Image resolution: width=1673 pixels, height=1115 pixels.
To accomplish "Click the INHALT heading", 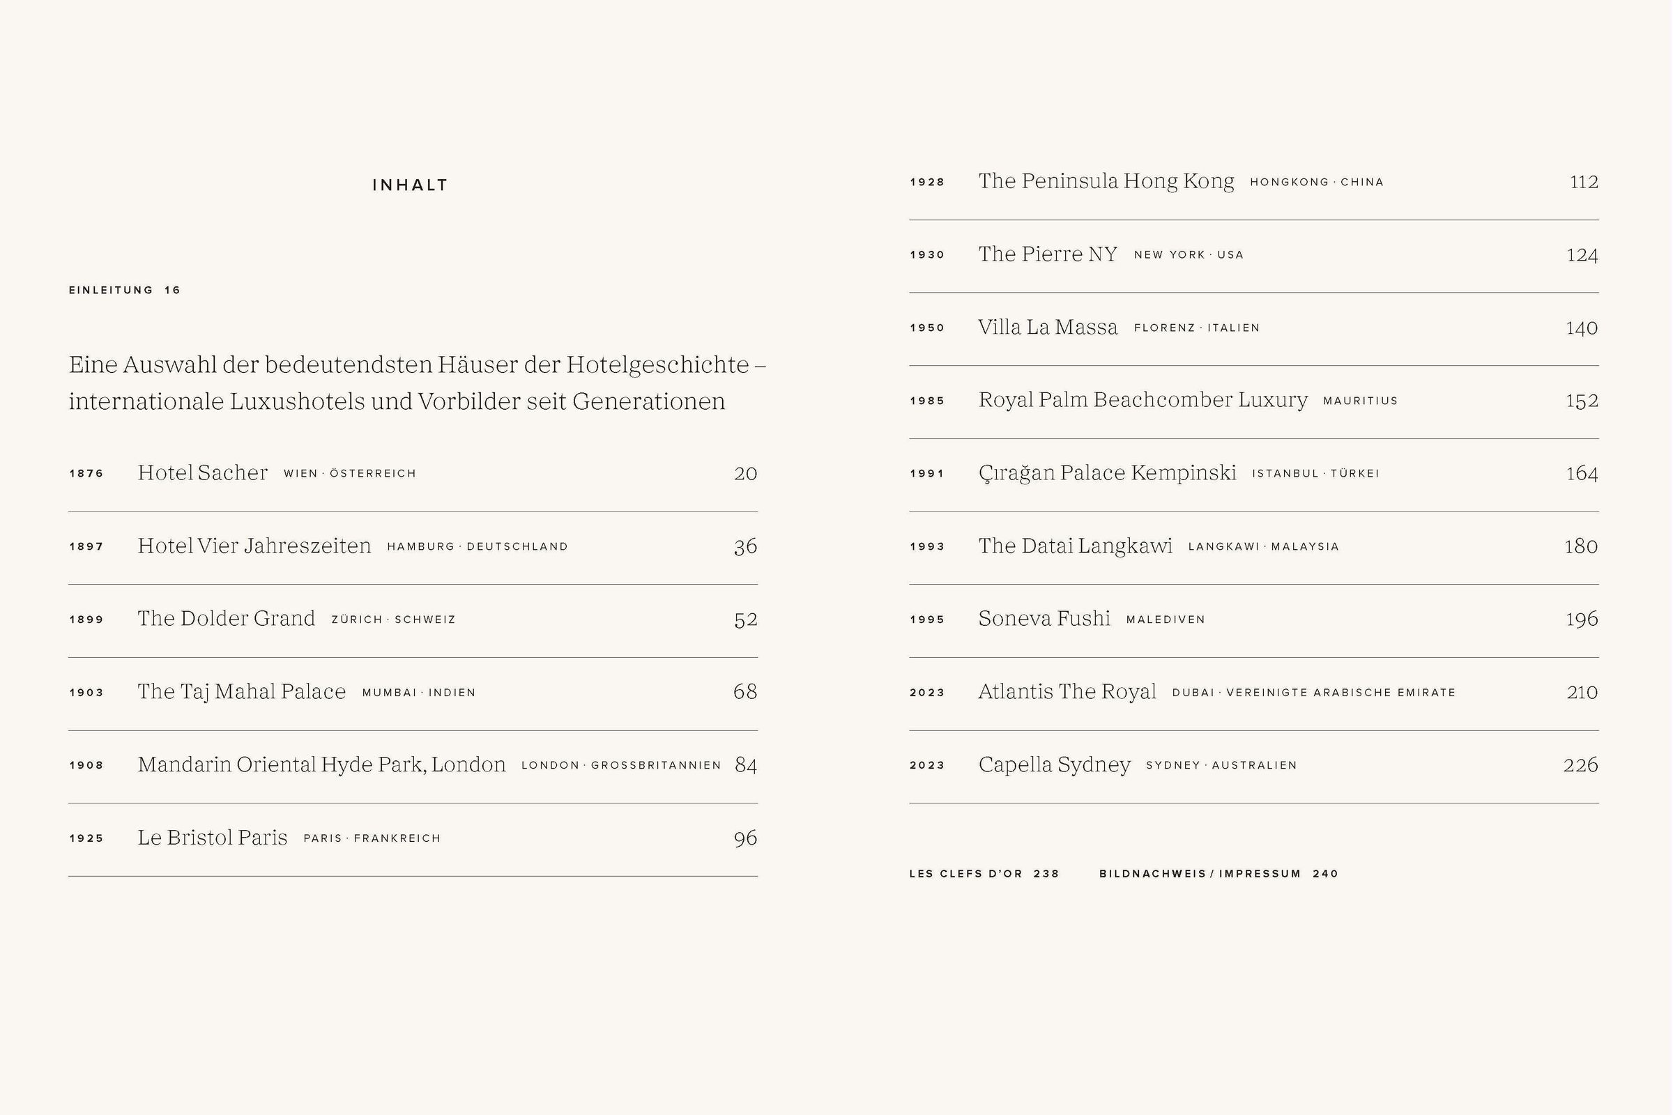I will coord(410,185).
